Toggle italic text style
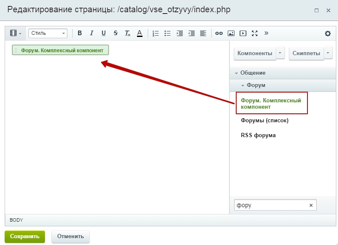This screenshot has width=338, height=245. pos(91,33)
